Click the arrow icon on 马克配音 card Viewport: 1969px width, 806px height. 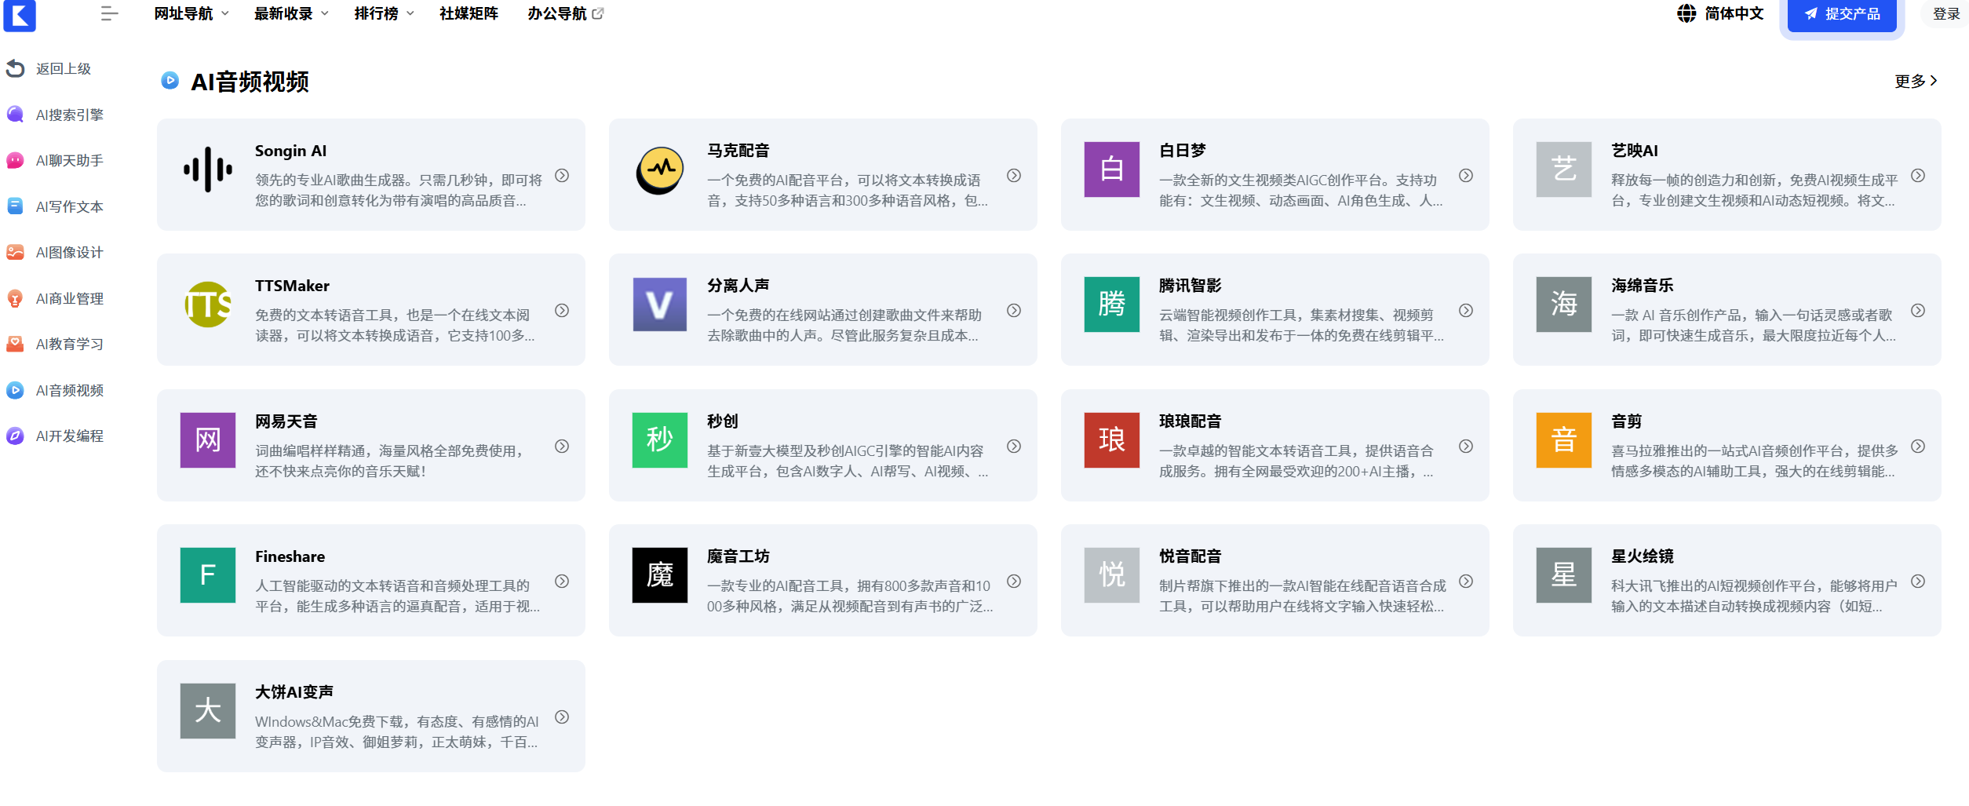[x=1014, y=176]
